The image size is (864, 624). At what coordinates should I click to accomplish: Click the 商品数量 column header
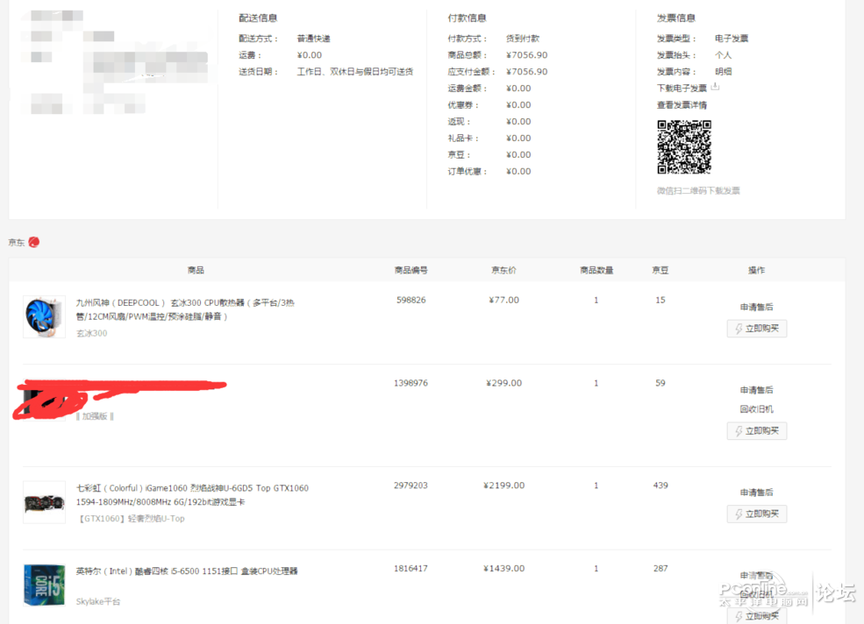tap(596, 270)
